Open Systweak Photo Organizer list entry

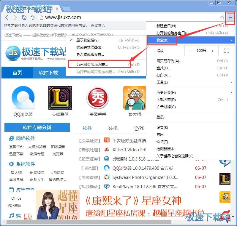tap(145, 177)
